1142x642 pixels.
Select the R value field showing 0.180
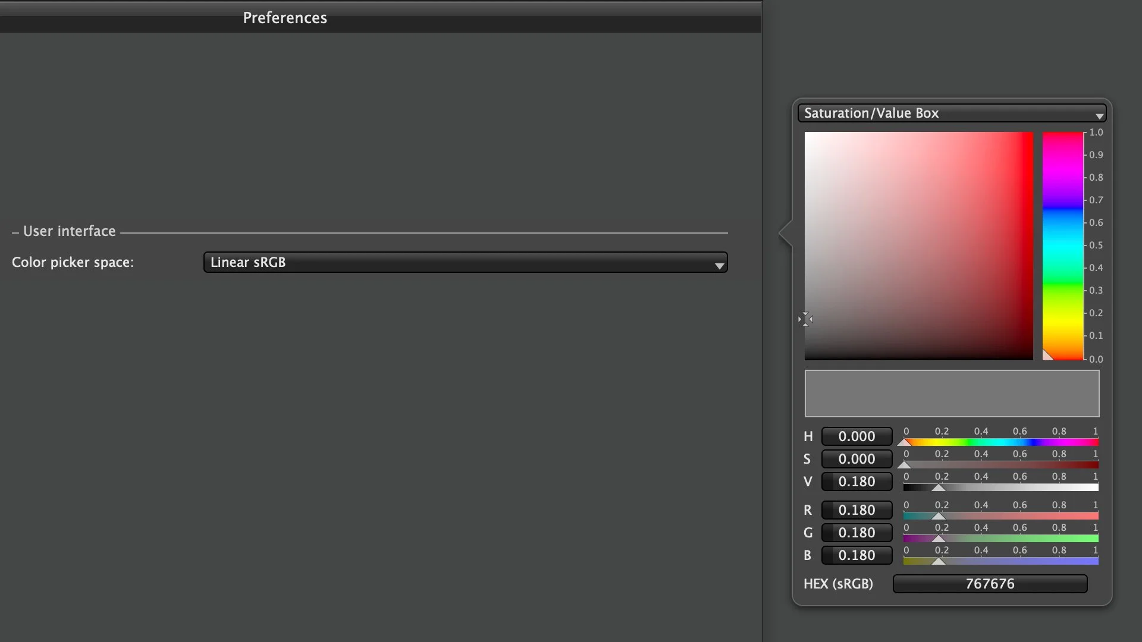857,509
